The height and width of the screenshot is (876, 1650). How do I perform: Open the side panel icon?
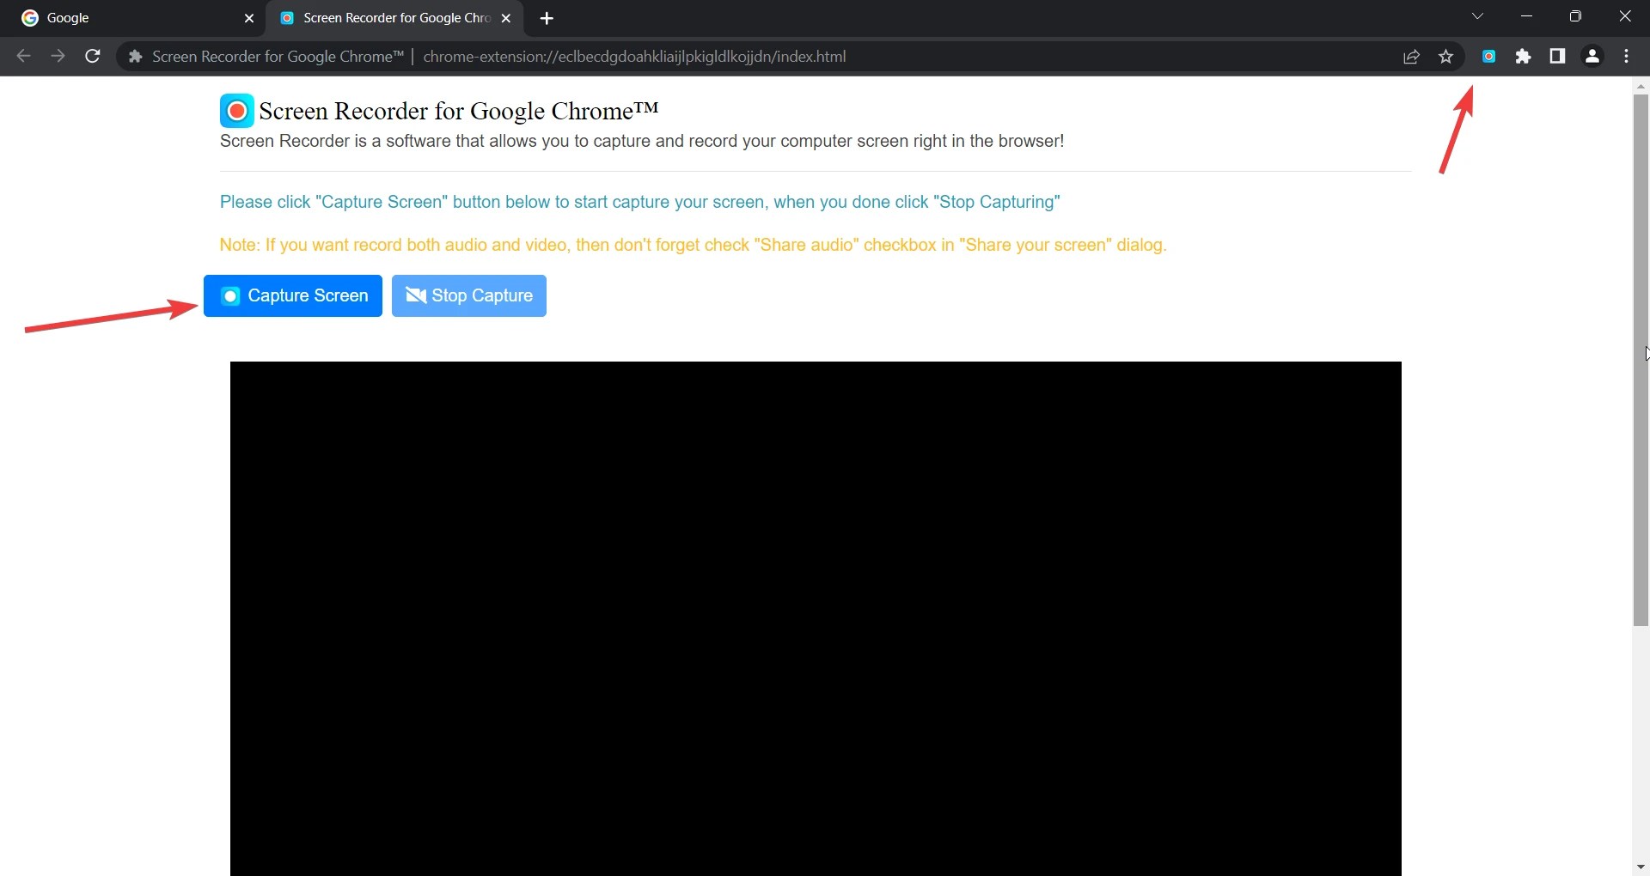[1558, 56]
